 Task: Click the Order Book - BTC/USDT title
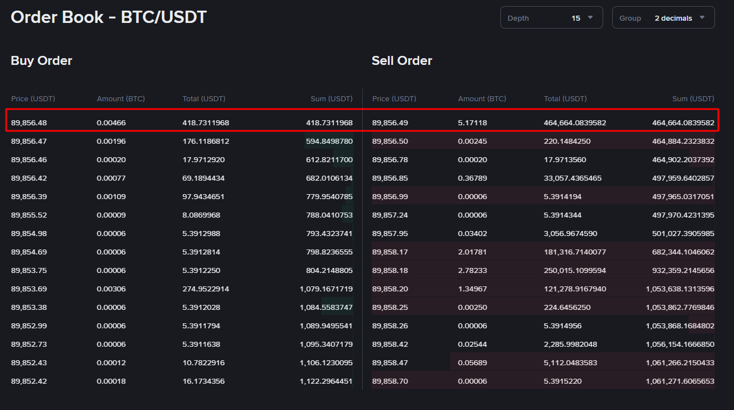click(x=108, y=17)
